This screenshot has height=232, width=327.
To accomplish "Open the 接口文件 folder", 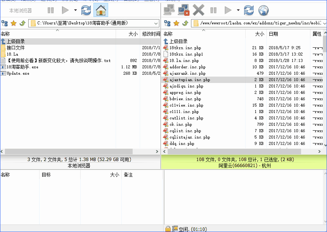I will pos(15,48).
